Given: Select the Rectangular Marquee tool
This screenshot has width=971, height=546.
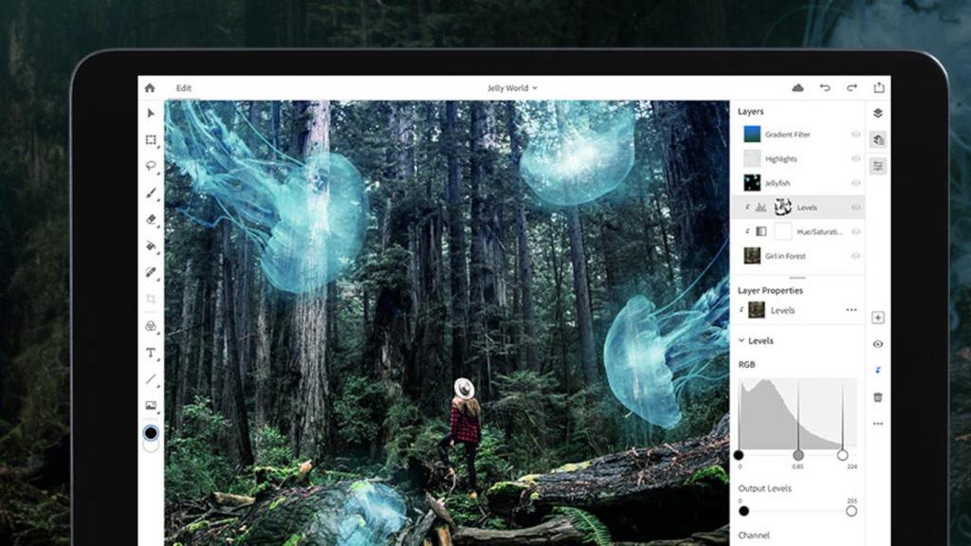Looking at the screenshot, I should [151, 139].
